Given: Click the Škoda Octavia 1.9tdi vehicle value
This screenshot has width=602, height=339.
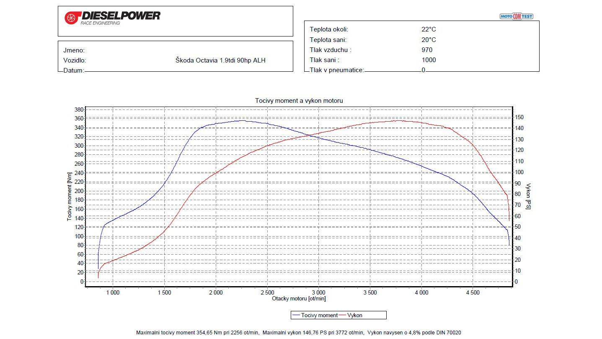Looking at the screenshot, I should click(220, 60).
